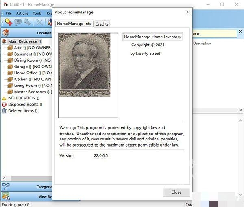This screenshot has width=244, height=207.
Task: Click the Locations panel header
Action: 26,33
